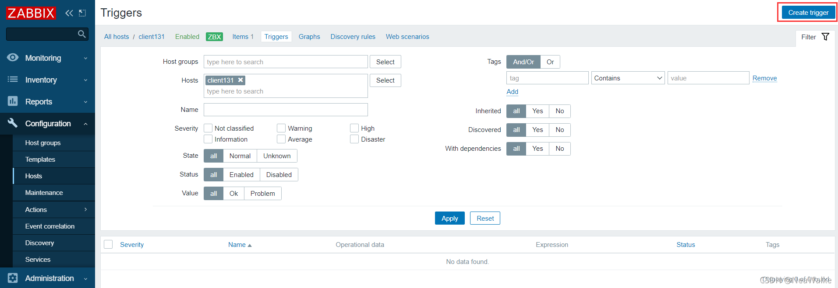Screen dimensions: 838x288
Task: Click the Reports chart icon
Action: [13, 101]
